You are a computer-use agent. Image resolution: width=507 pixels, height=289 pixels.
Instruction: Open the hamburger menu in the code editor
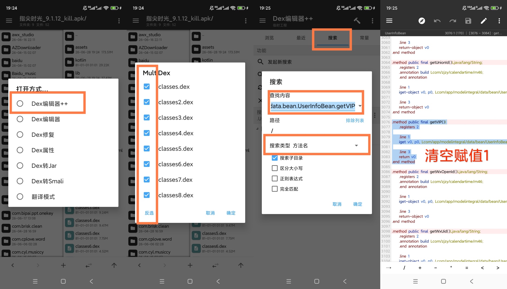pyautogui.click(x=389, y=21)
